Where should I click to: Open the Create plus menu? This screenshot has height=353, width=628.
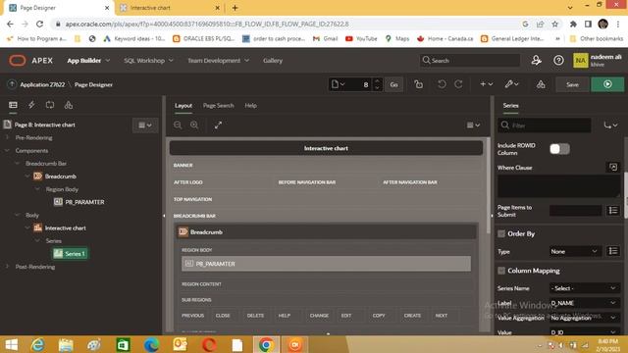pos(487,84)
